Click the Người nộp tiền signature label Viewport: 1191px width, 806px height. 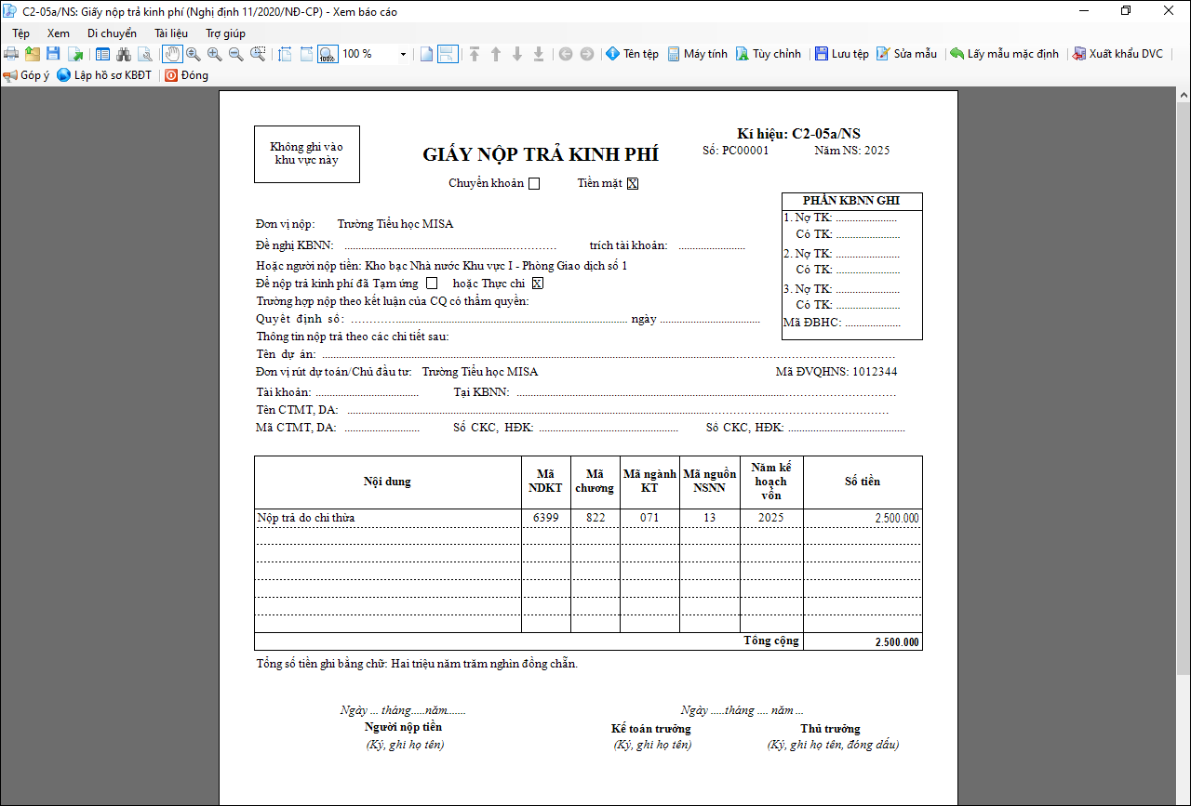point(403,727)
